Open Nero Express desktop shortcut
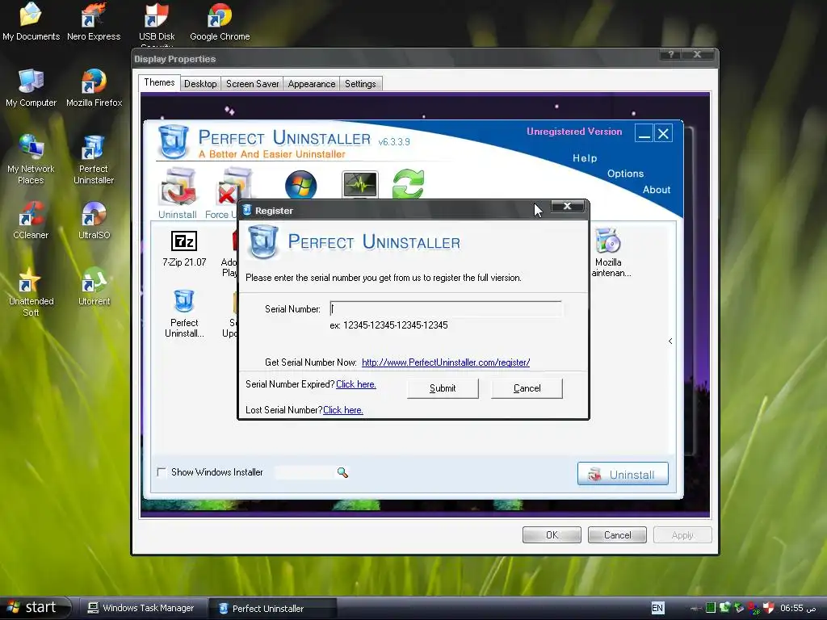 tap(94, 21)
